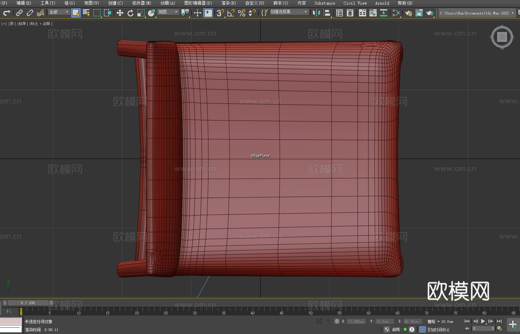Image resolution: width=520 pixels, height=334 pixels.
Task: Activate Select and Scale tool
Action: [141, 13]
